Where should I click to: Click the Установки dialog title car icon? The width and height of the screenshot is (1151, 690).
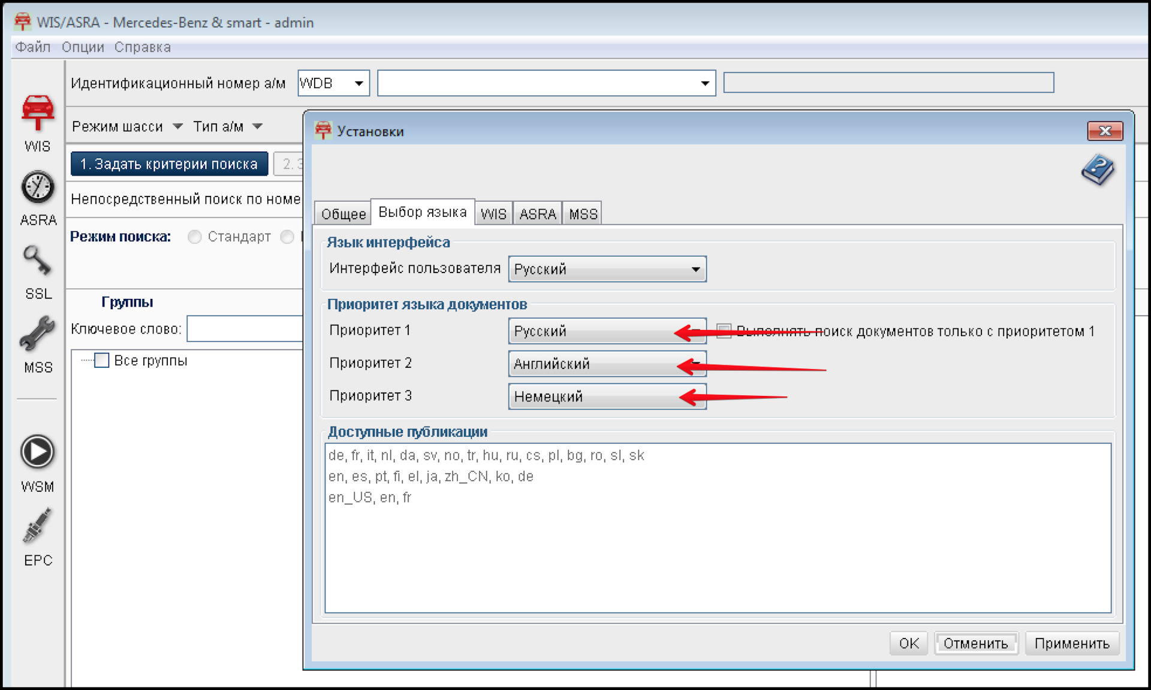(323, 131)
